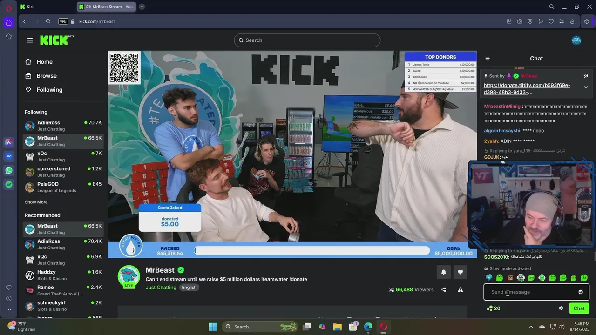The height and width of the screenshot is (335, 596).
Task: Report the stream using warning triangle icon
Action: pos(460,290)
